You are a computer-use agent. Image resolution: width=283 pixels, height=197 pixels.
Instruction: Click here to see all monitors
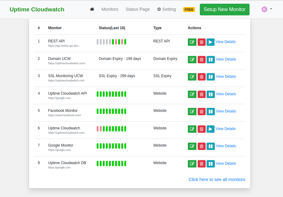(217, 179)
